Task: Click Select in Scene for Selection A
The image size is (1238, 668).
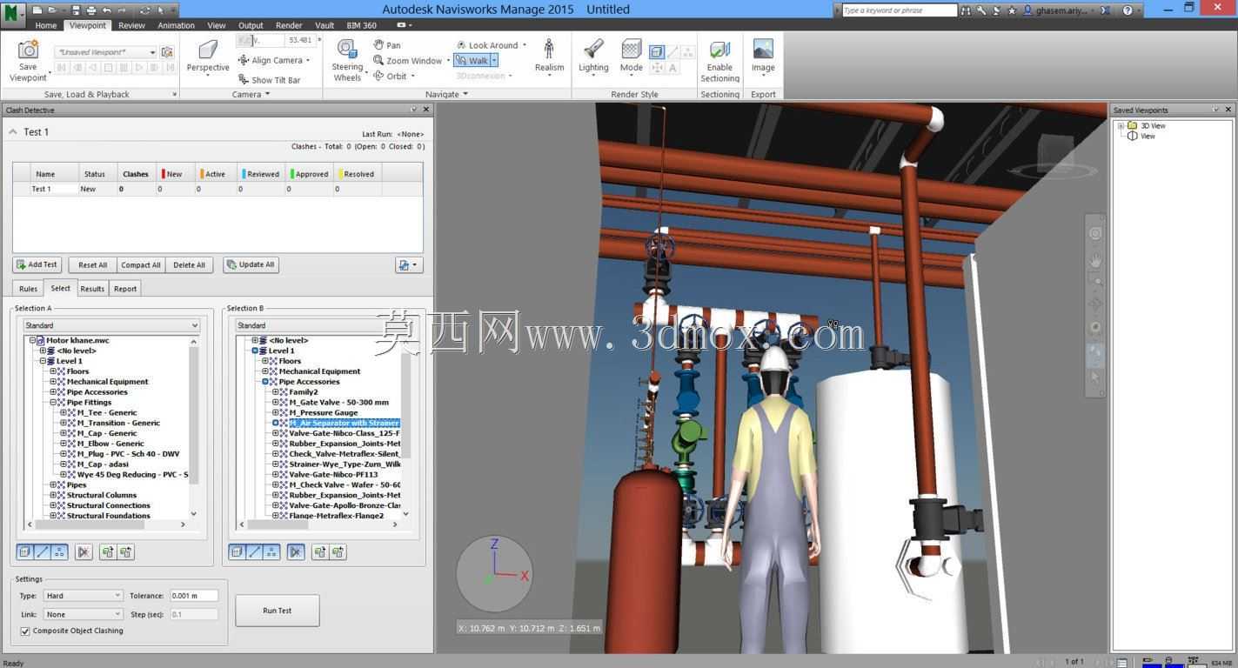Action: click(x=125, y=551)
